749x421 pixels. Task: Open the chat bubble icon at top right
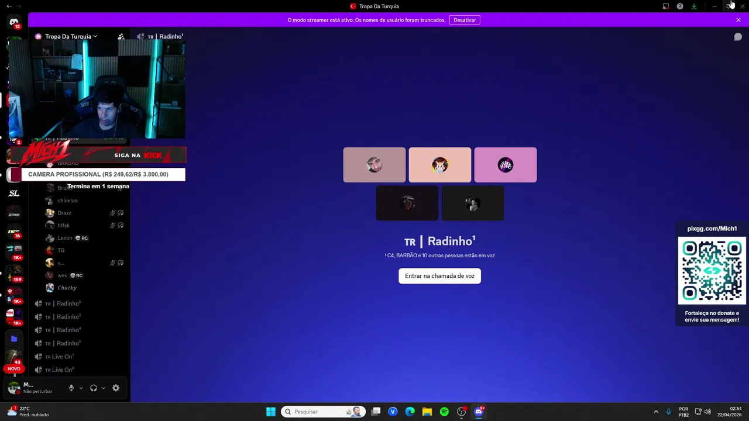[x=738, y=37]
